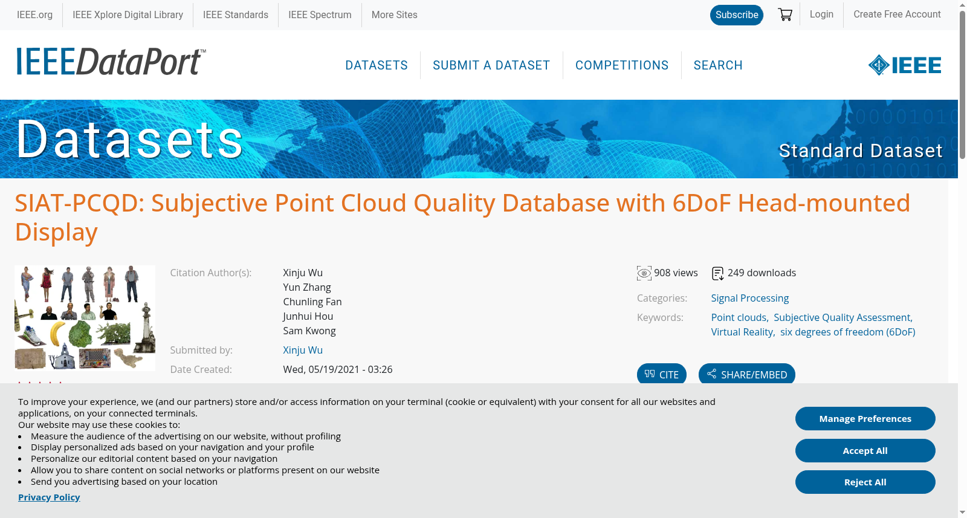
Task: Open the dataset preview thumbnail
Action: click(85, 318)
